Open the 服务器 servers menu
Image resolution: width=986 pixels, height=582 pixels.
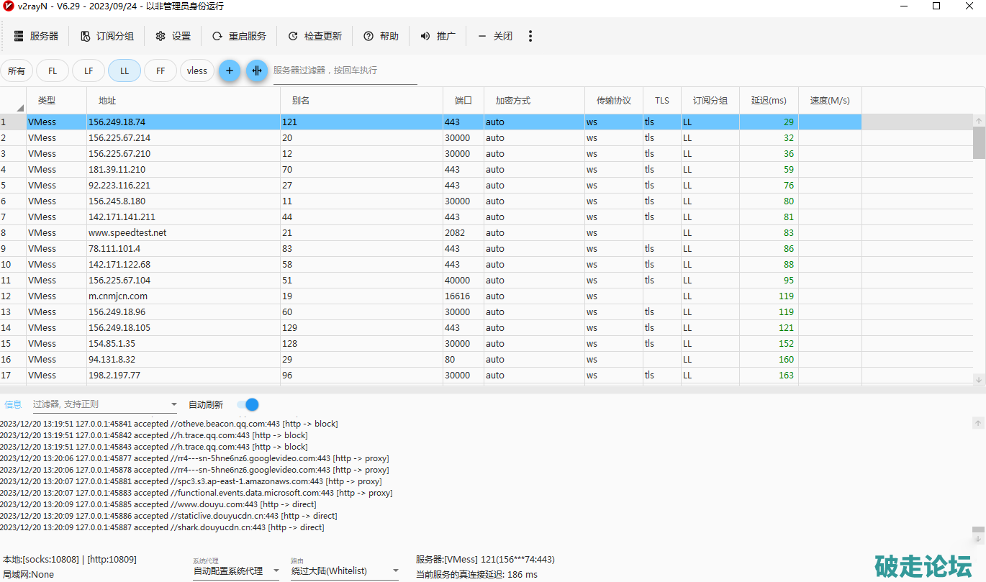pos(36,36)
